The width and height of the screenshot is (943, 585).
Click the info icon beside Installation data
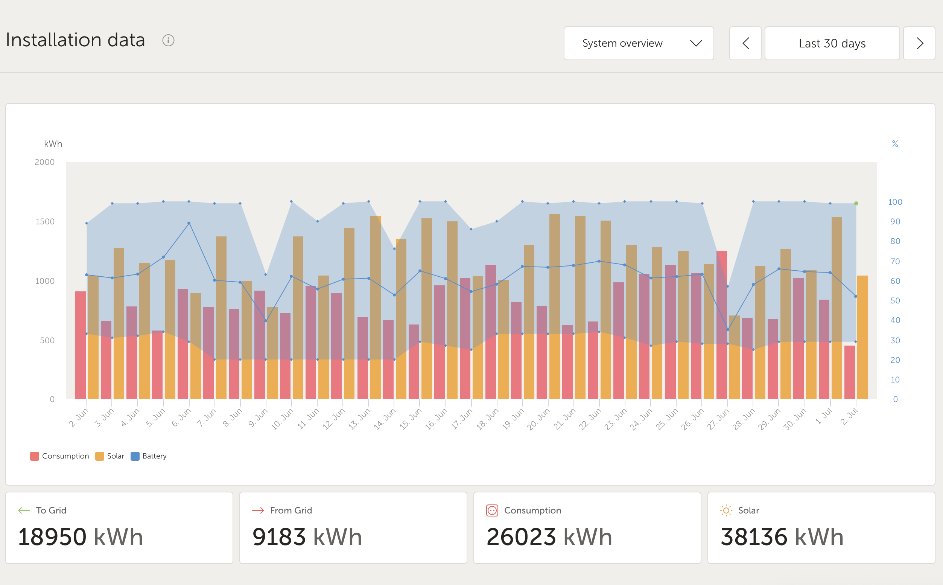[x=168, y=40]
